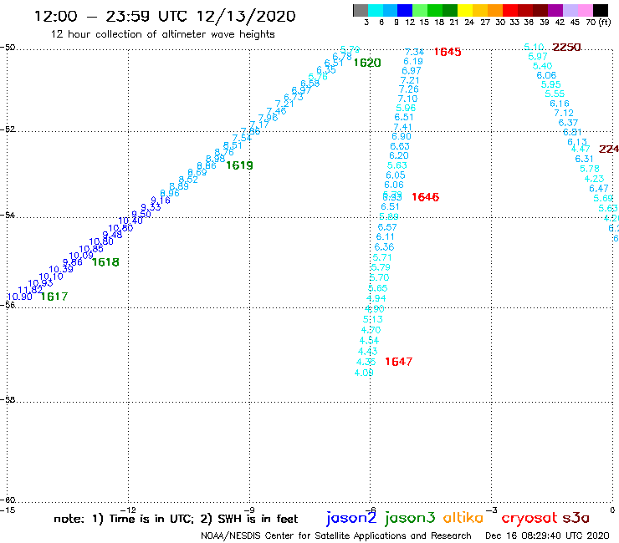Click the jason2 satellite legend label

[351, 518]
